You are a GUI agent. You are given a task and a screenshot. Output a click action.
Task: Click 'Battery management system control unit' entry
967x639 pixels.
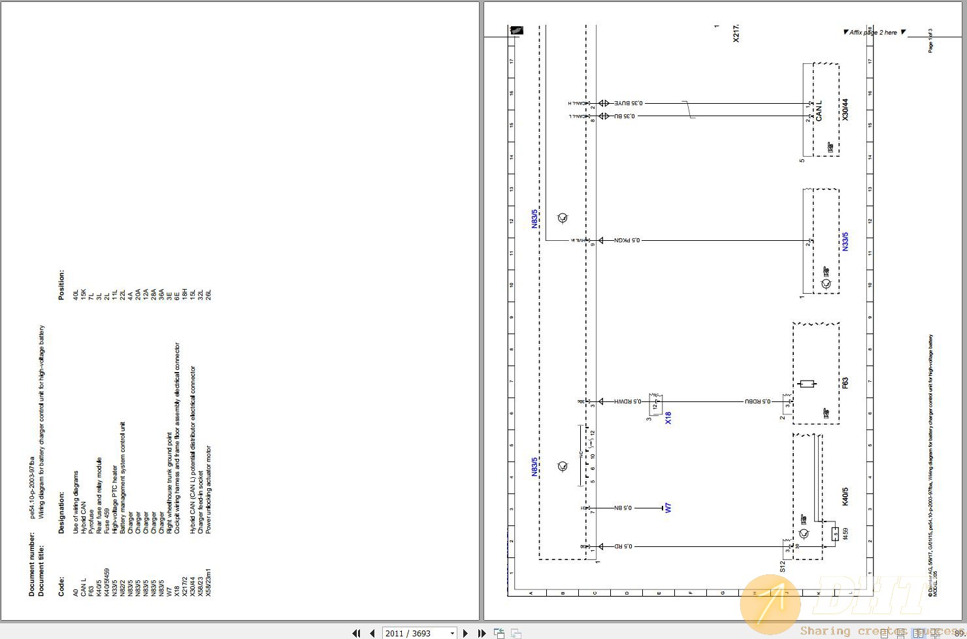click(x=122, y=478)
